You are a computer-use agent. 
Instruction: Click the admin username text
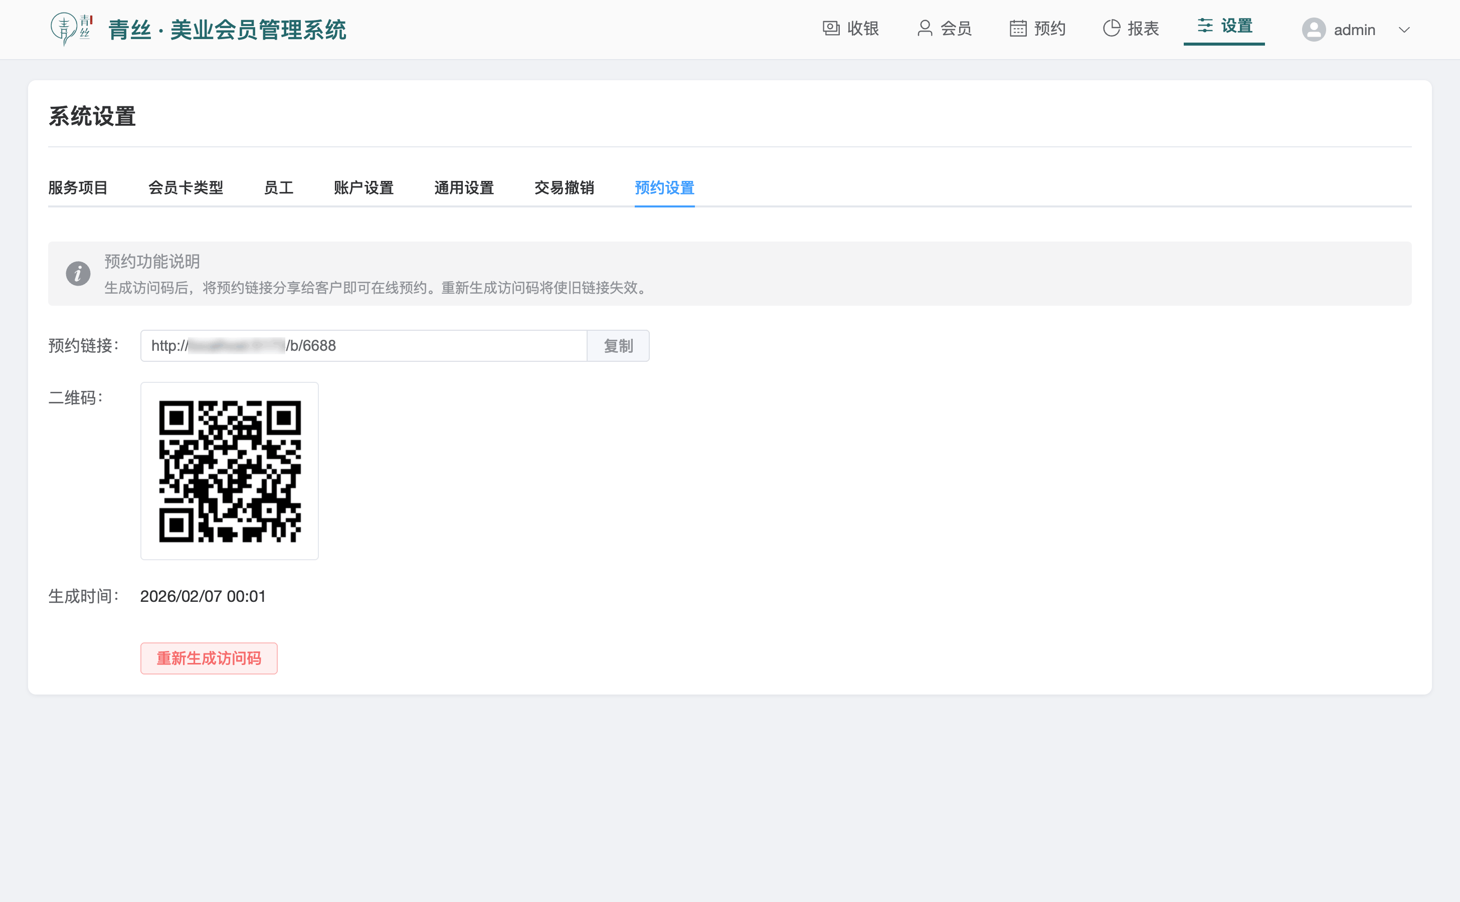[x=1354, y=30]
